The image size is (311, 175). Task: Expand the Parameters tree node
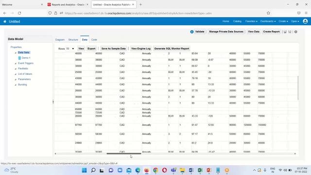16,80
